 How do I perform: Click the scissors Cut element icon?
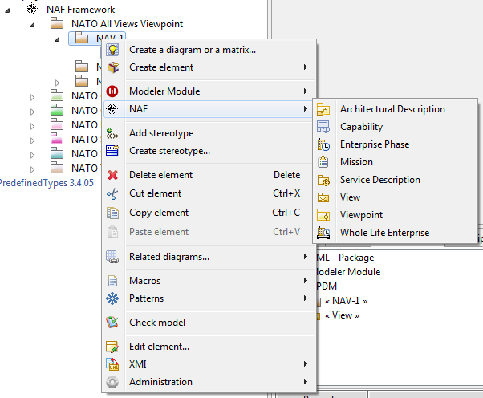click(112, 193)
